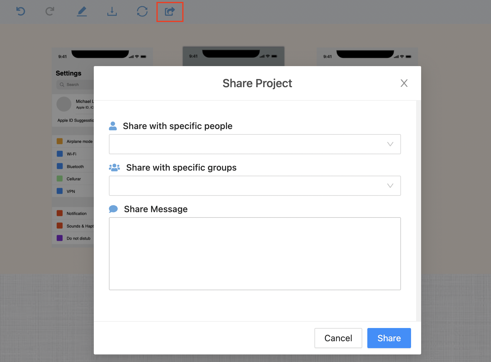
Task: Select the pencil edit tool
Action: pos(82,12)
